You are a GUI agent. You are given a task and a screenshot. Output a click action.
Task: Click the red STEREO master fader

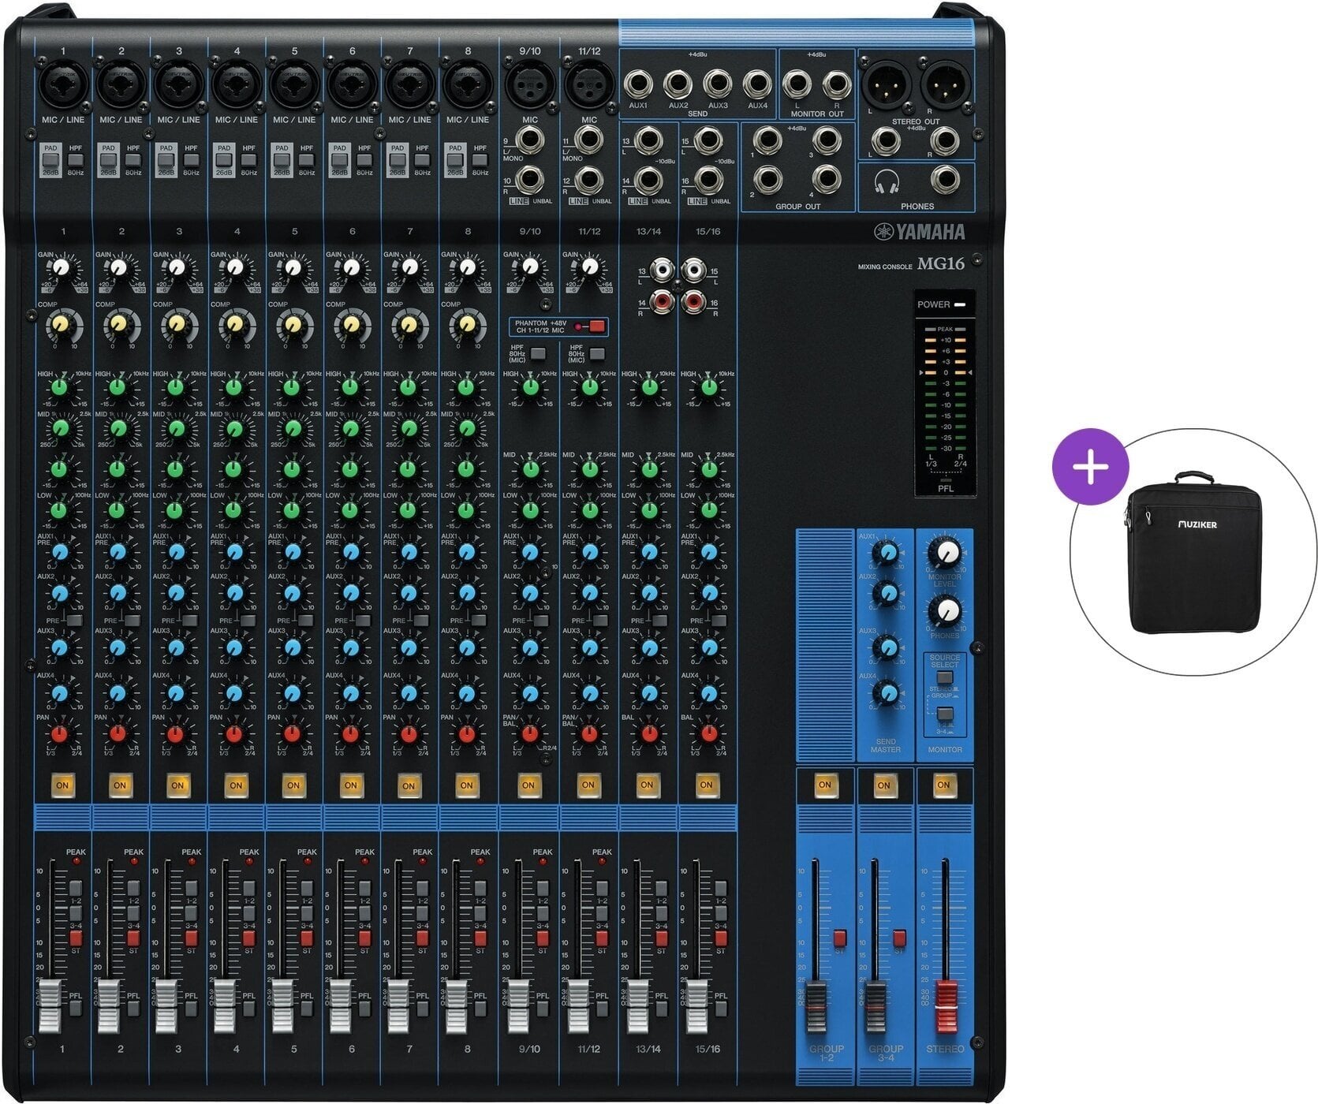(x=945, y=1007)
